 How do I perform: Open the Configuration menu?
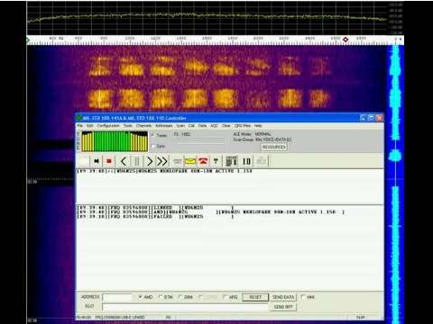pyautogui.click(x=108, y=126)
